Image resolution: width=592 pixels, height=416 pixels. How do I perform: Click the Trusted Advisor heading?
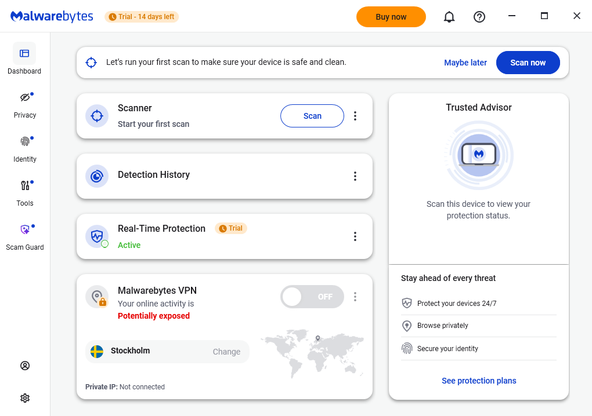pos(479,107)
